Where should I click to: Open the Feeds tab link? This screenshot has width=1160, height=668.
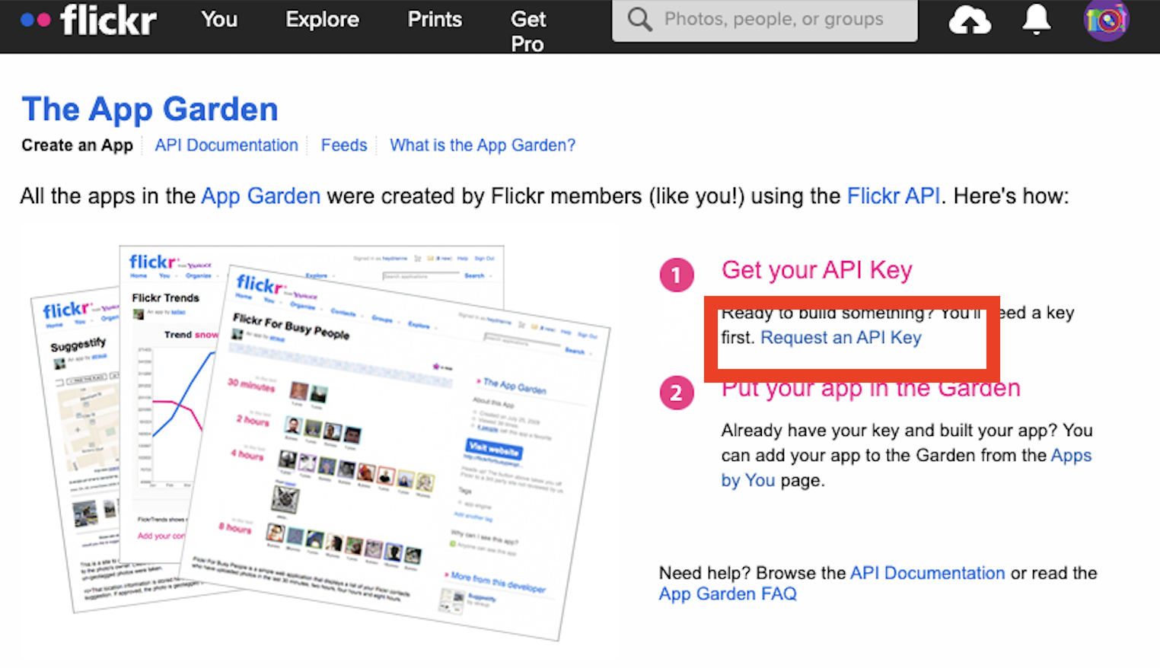click(x=344, y=145)
